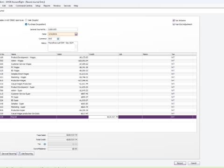Click the Payroll row credit amount cell

[x=103, y=117]
